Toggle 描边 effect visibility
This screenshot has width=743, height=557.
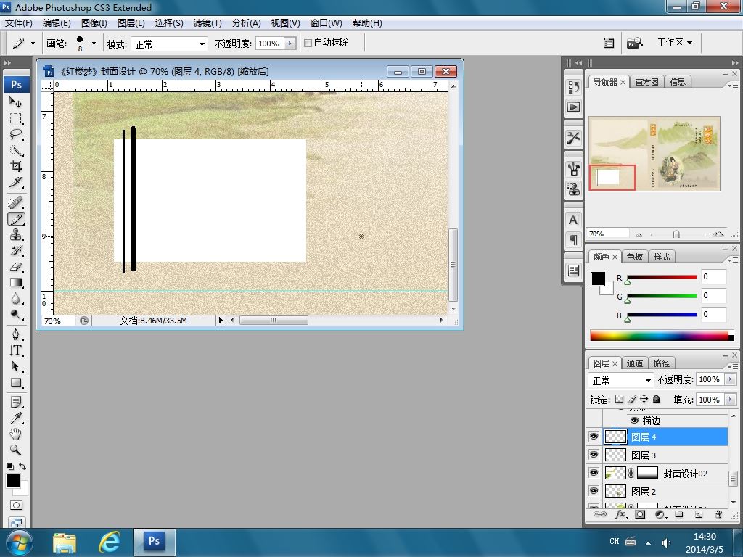pos(634,420)
